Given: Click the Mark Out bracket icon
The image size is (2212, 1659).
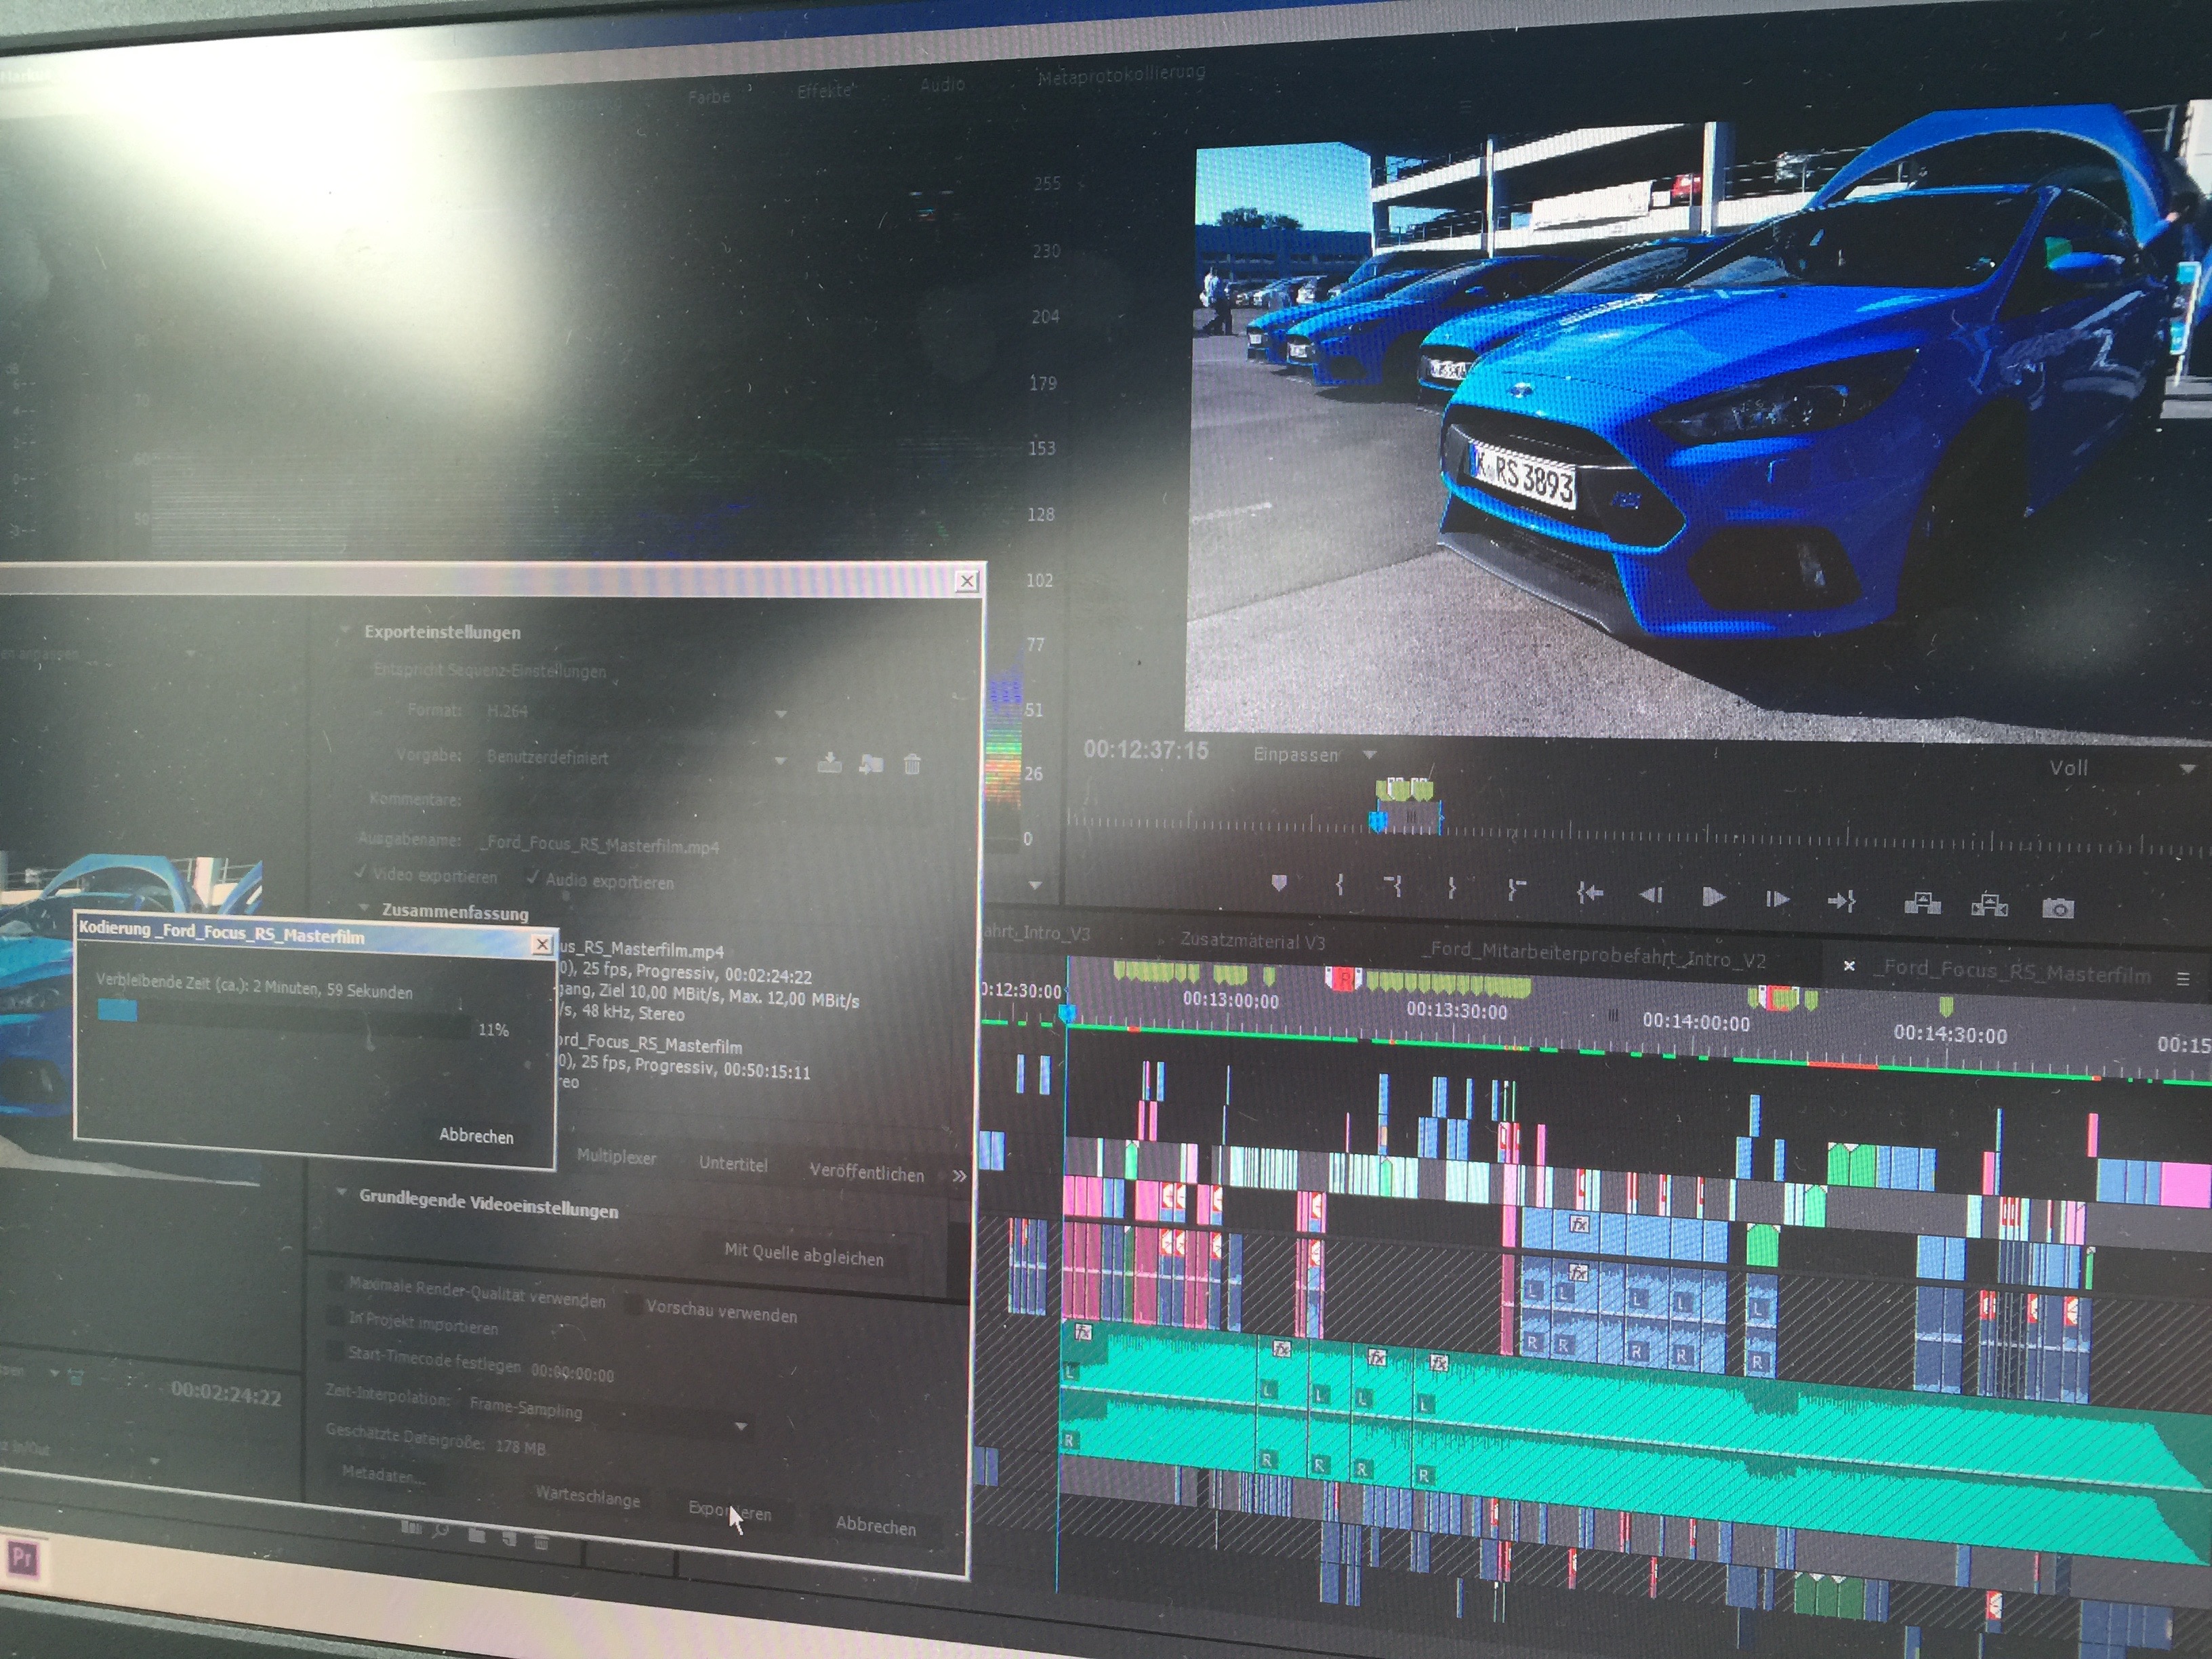Looking at the screenshot, I should tap(1451, 887).
